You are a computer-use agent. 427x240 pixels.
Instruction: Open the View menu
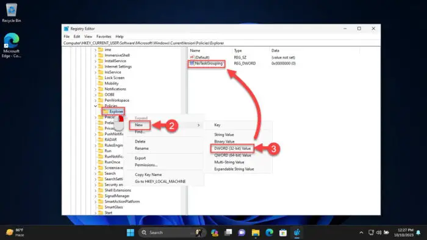pyautogui.click(x=88, y=37)
